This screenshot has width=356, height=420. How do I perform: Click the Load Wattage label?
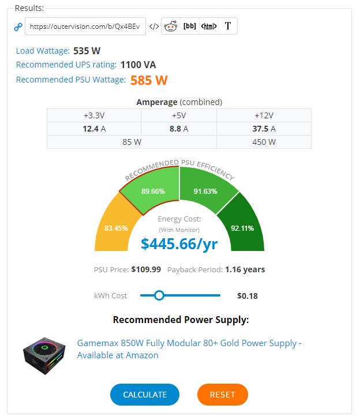click(43, 51)
